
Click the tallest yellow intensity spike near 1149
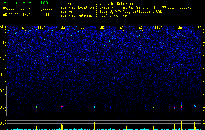click(x=181, y=125)
